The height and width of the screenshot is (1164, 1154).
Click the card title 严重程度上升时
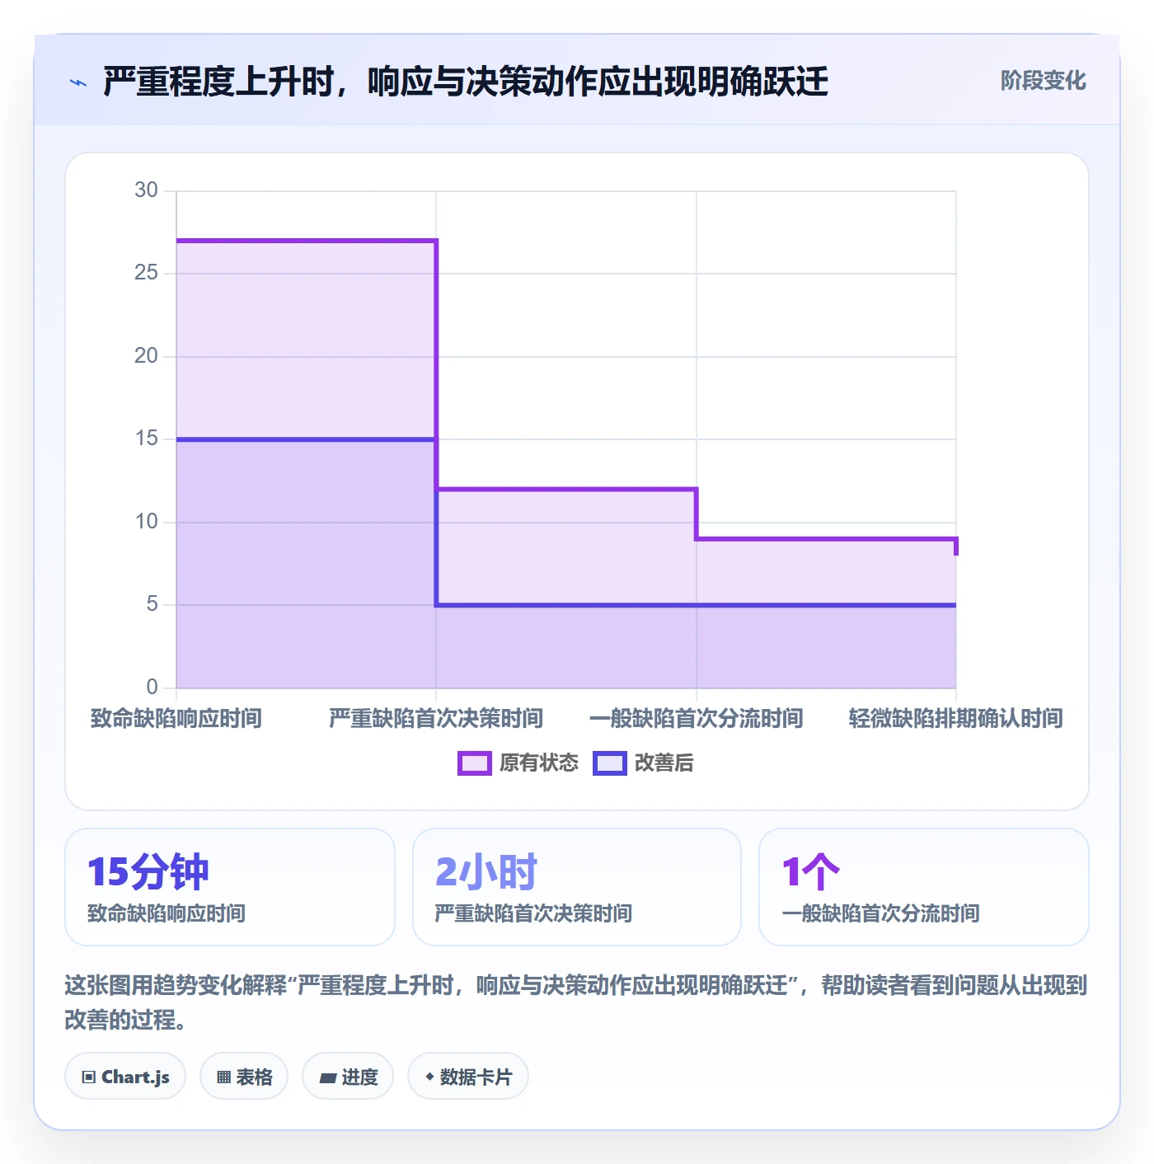(x=466, y=82)
